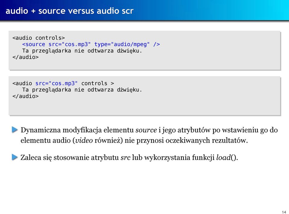
Task: Click the first '</audio>' closing tag
Action: click(25, 57)
